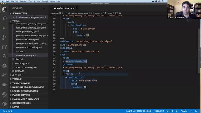
Task: Open clean.sh file
Action: (19, 59)
